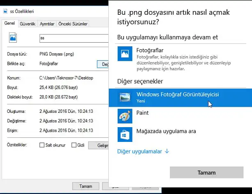Click the Windows Fotoğraf Görüntüleyicisi icon
This screenshot has height=194, width=252.
125,98
